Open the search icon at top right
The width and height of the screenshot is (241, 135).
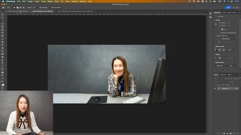234,7
